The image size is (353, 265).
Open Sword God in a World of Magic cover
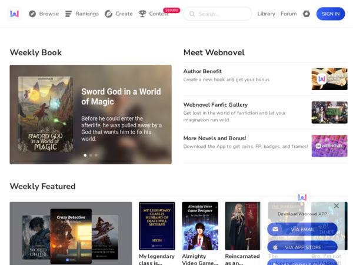[45, 114]
